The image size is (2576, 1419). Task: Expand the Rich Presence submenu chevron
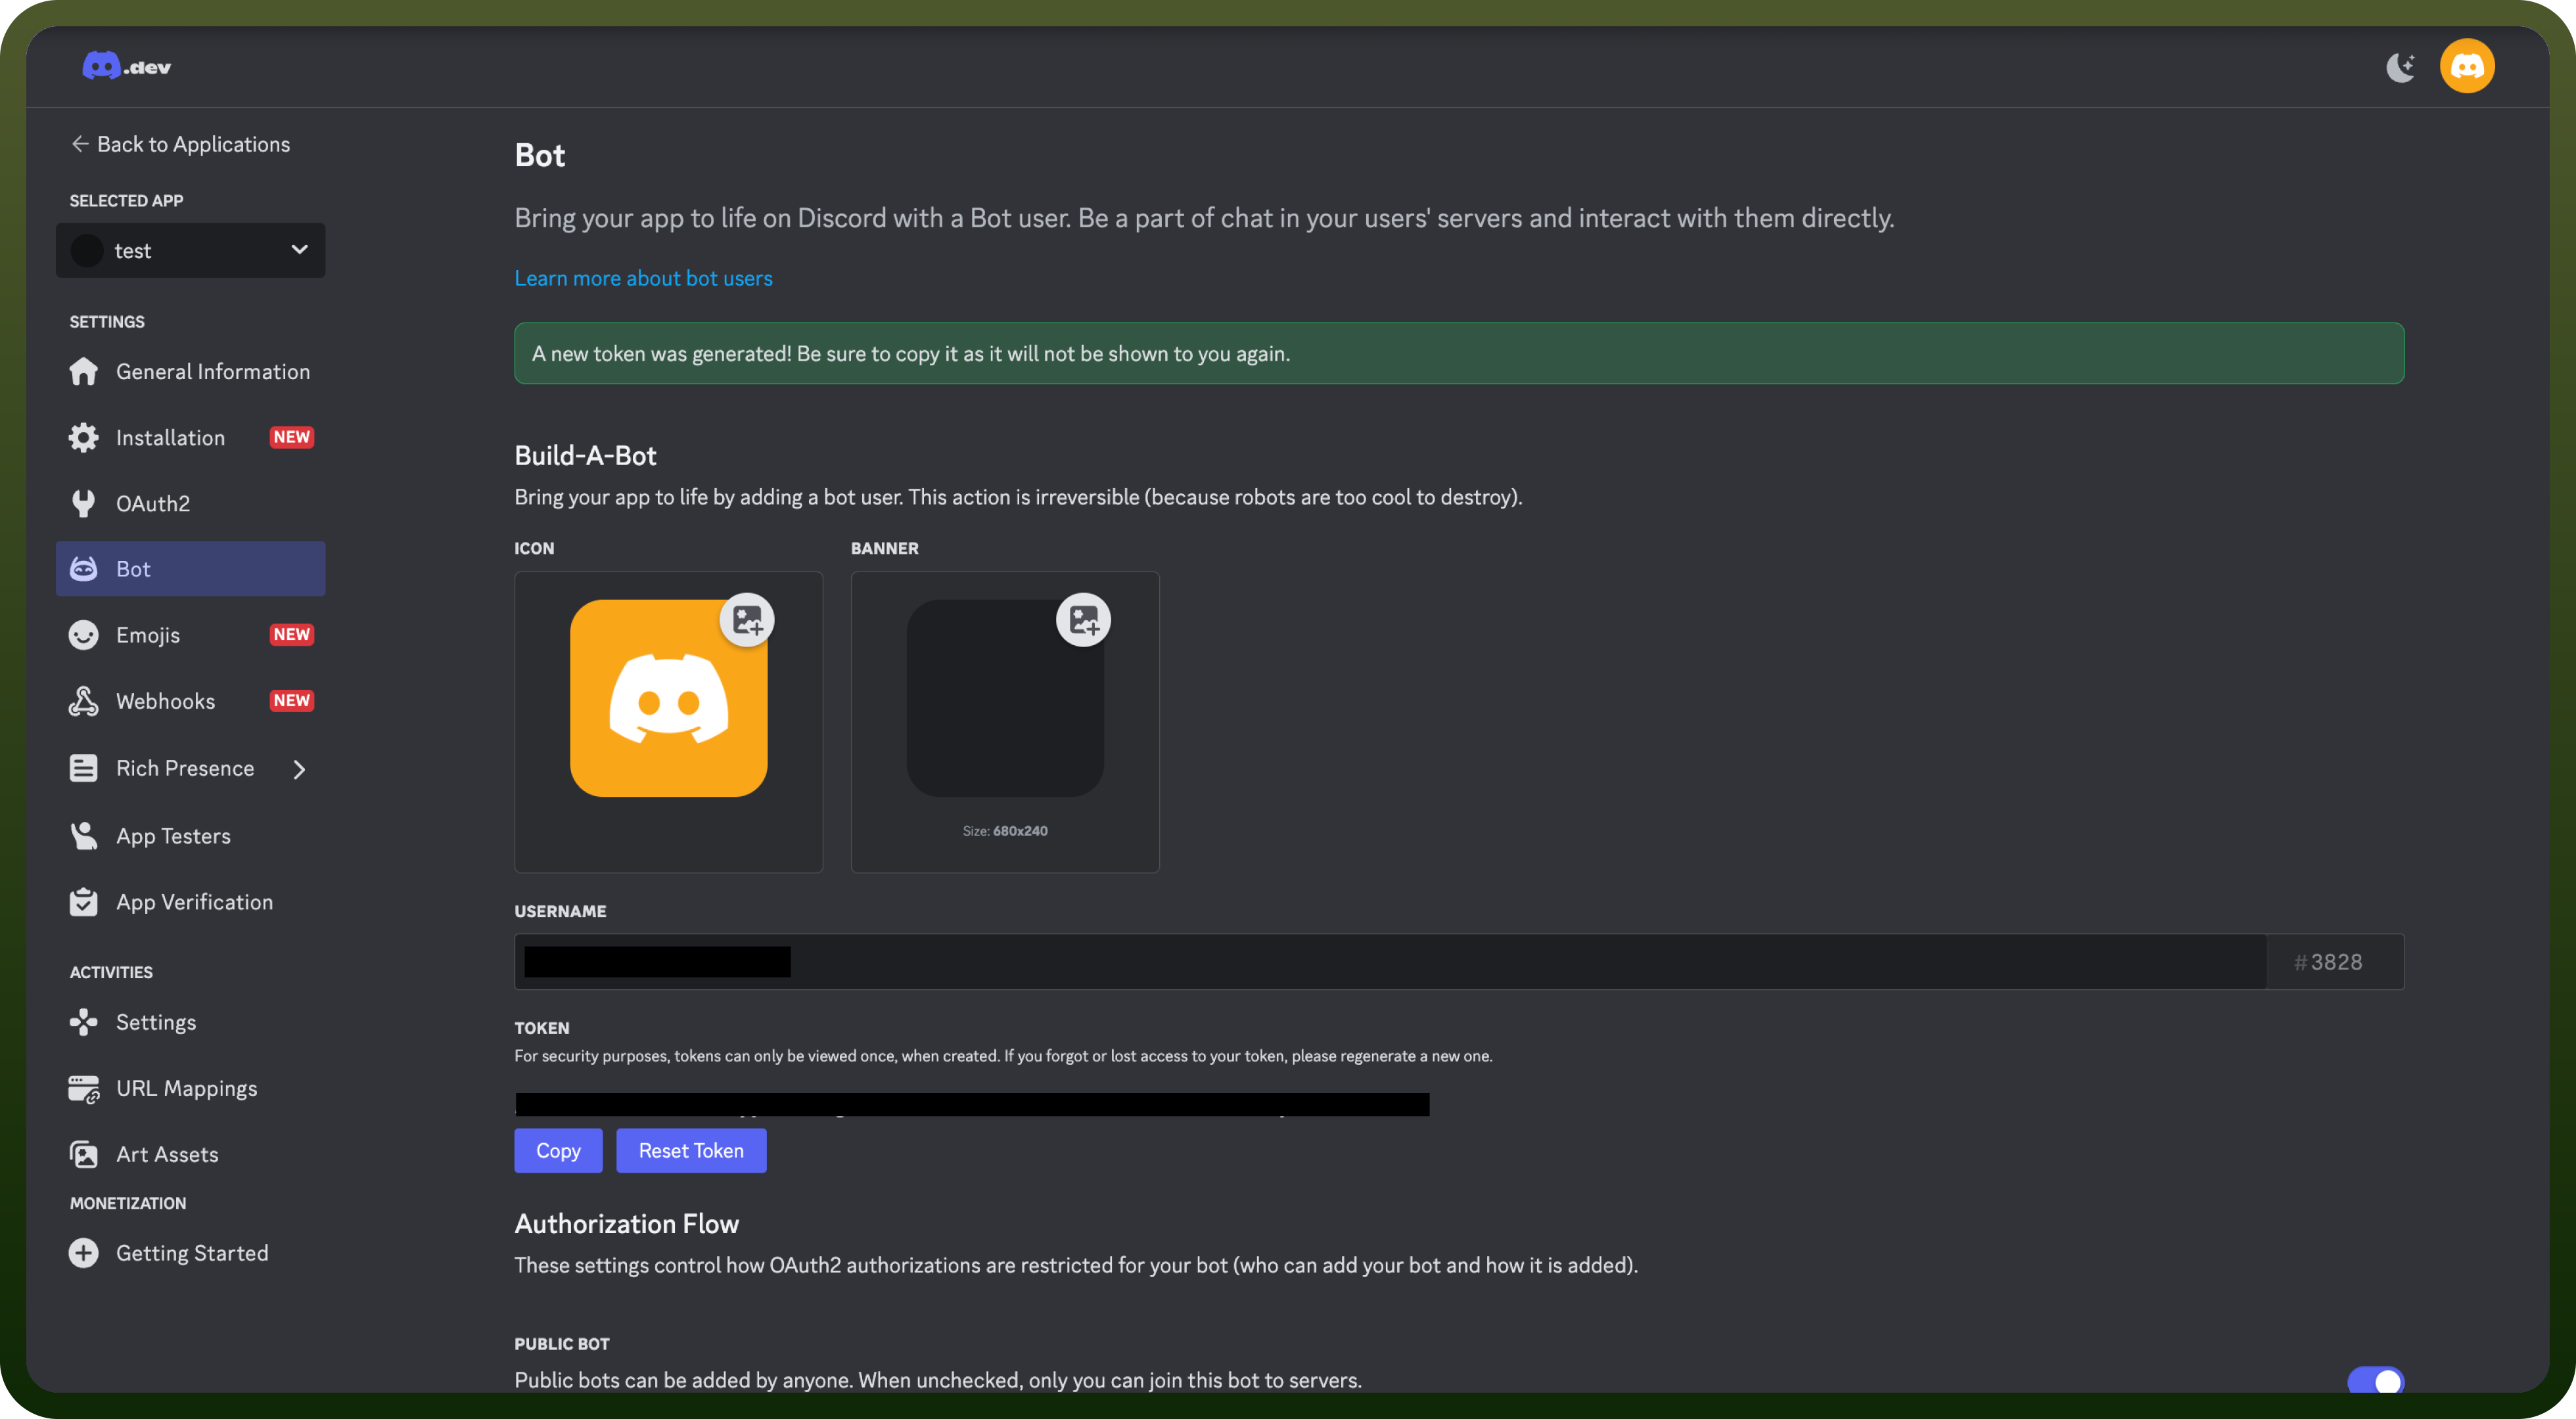299,769
